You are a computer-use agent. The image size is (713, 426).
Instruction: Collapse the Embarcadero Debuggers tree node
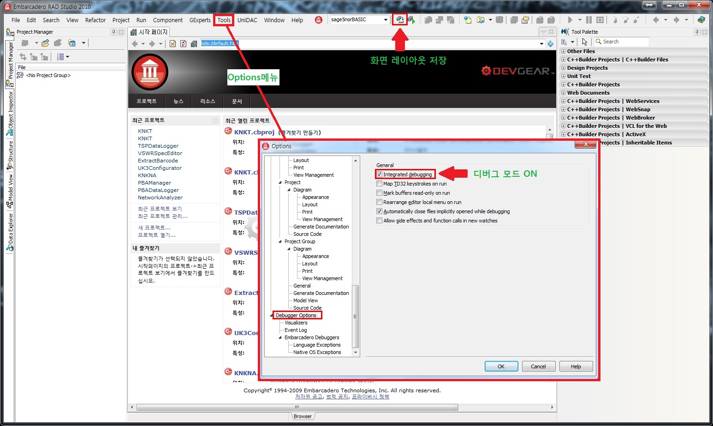[280, 337]
